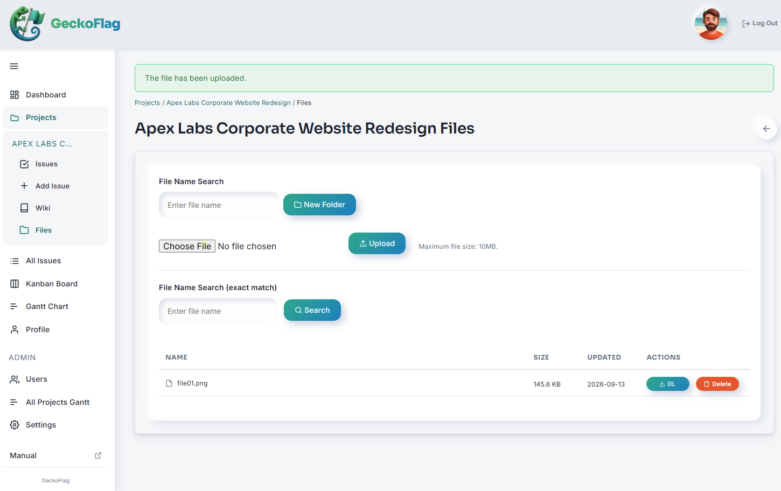Viewport: 781px width, 491px height.
Task: Open All Projects Gantt
Action: 55,402
